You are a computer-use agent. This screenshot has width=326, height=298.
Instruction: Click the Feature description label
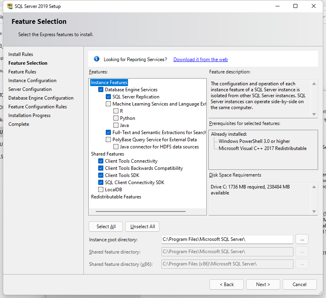point(230,72)
